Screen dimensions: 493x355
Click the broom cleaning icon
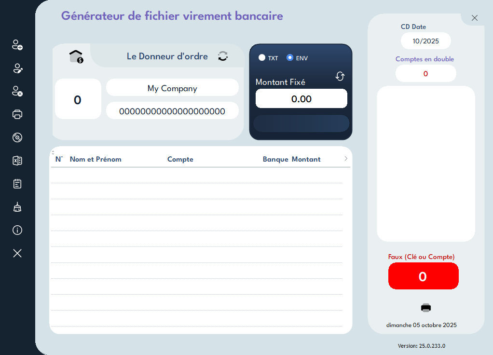[17, 207]
